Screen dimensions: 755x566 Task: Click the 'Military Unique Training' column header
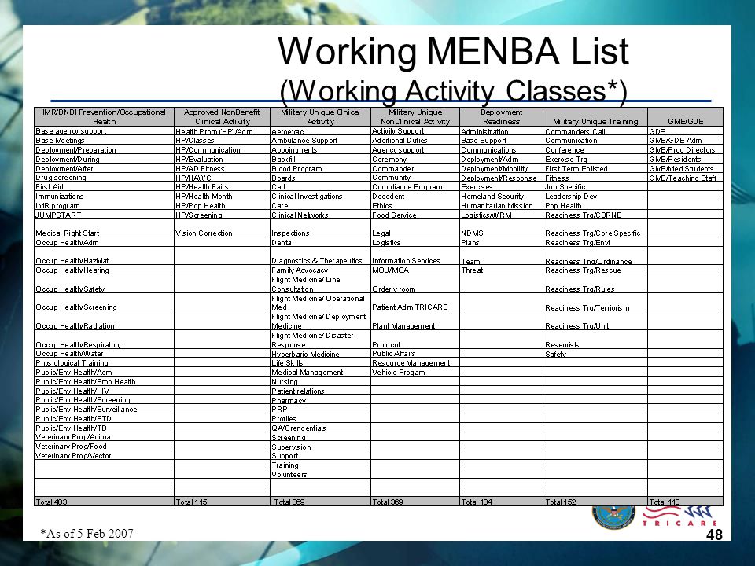coord(595,117)
